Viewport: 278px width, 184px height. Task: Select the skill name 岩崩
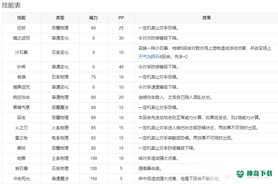pyautogui.click(x=21, y=77)
